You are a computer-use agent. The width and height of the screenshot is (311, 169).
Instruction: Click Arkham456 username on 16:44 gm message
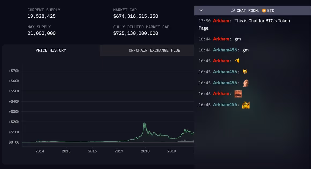coord(225,50)
